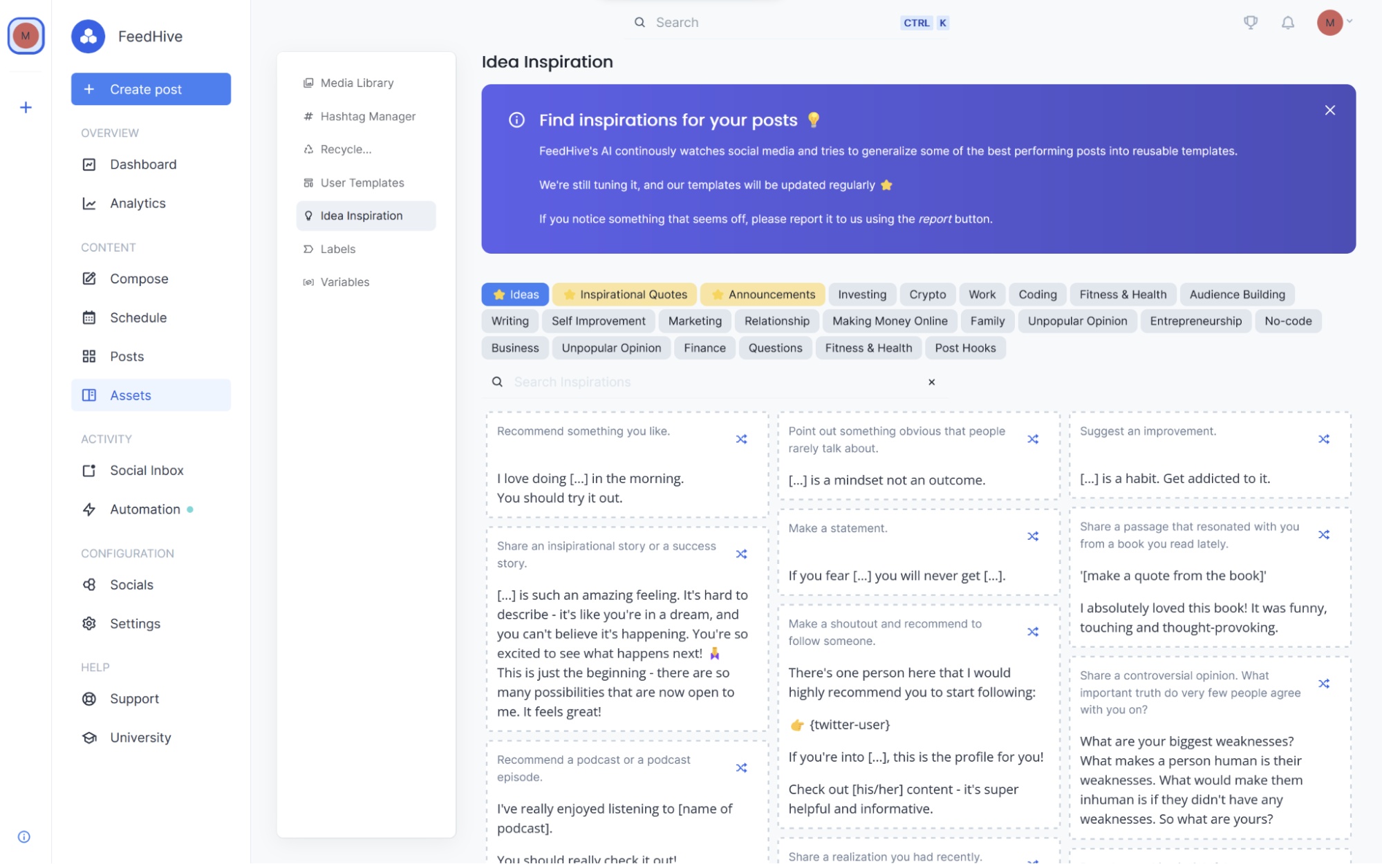Shuffle the "Make a statement" idea card
Viewport: 1382px width, 864px height.
click(x=1033, y=536)
